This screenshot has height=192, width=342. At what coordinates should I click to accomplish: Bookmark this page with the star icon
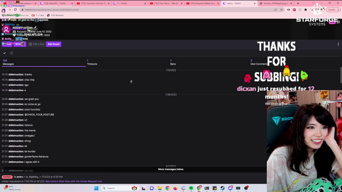[x=282, y=10]
